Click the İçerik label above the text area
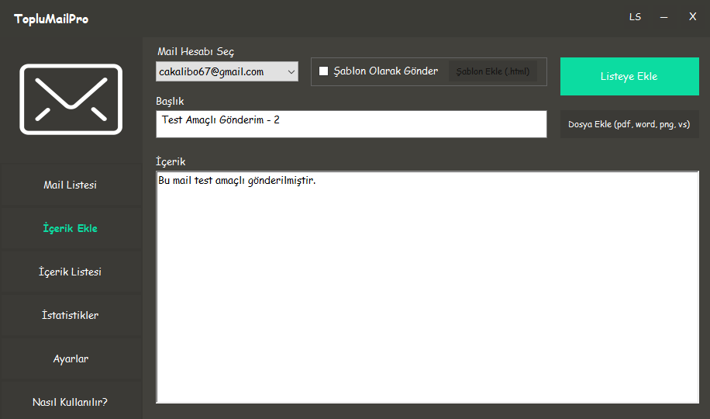710x419 pixels. 171,161
